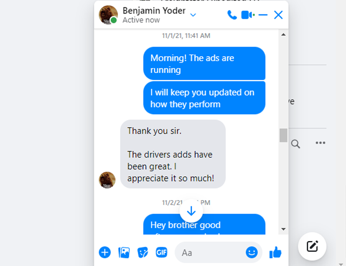Choose a sticker from sticker icon
346x266 pixels.
coord(143,253)
